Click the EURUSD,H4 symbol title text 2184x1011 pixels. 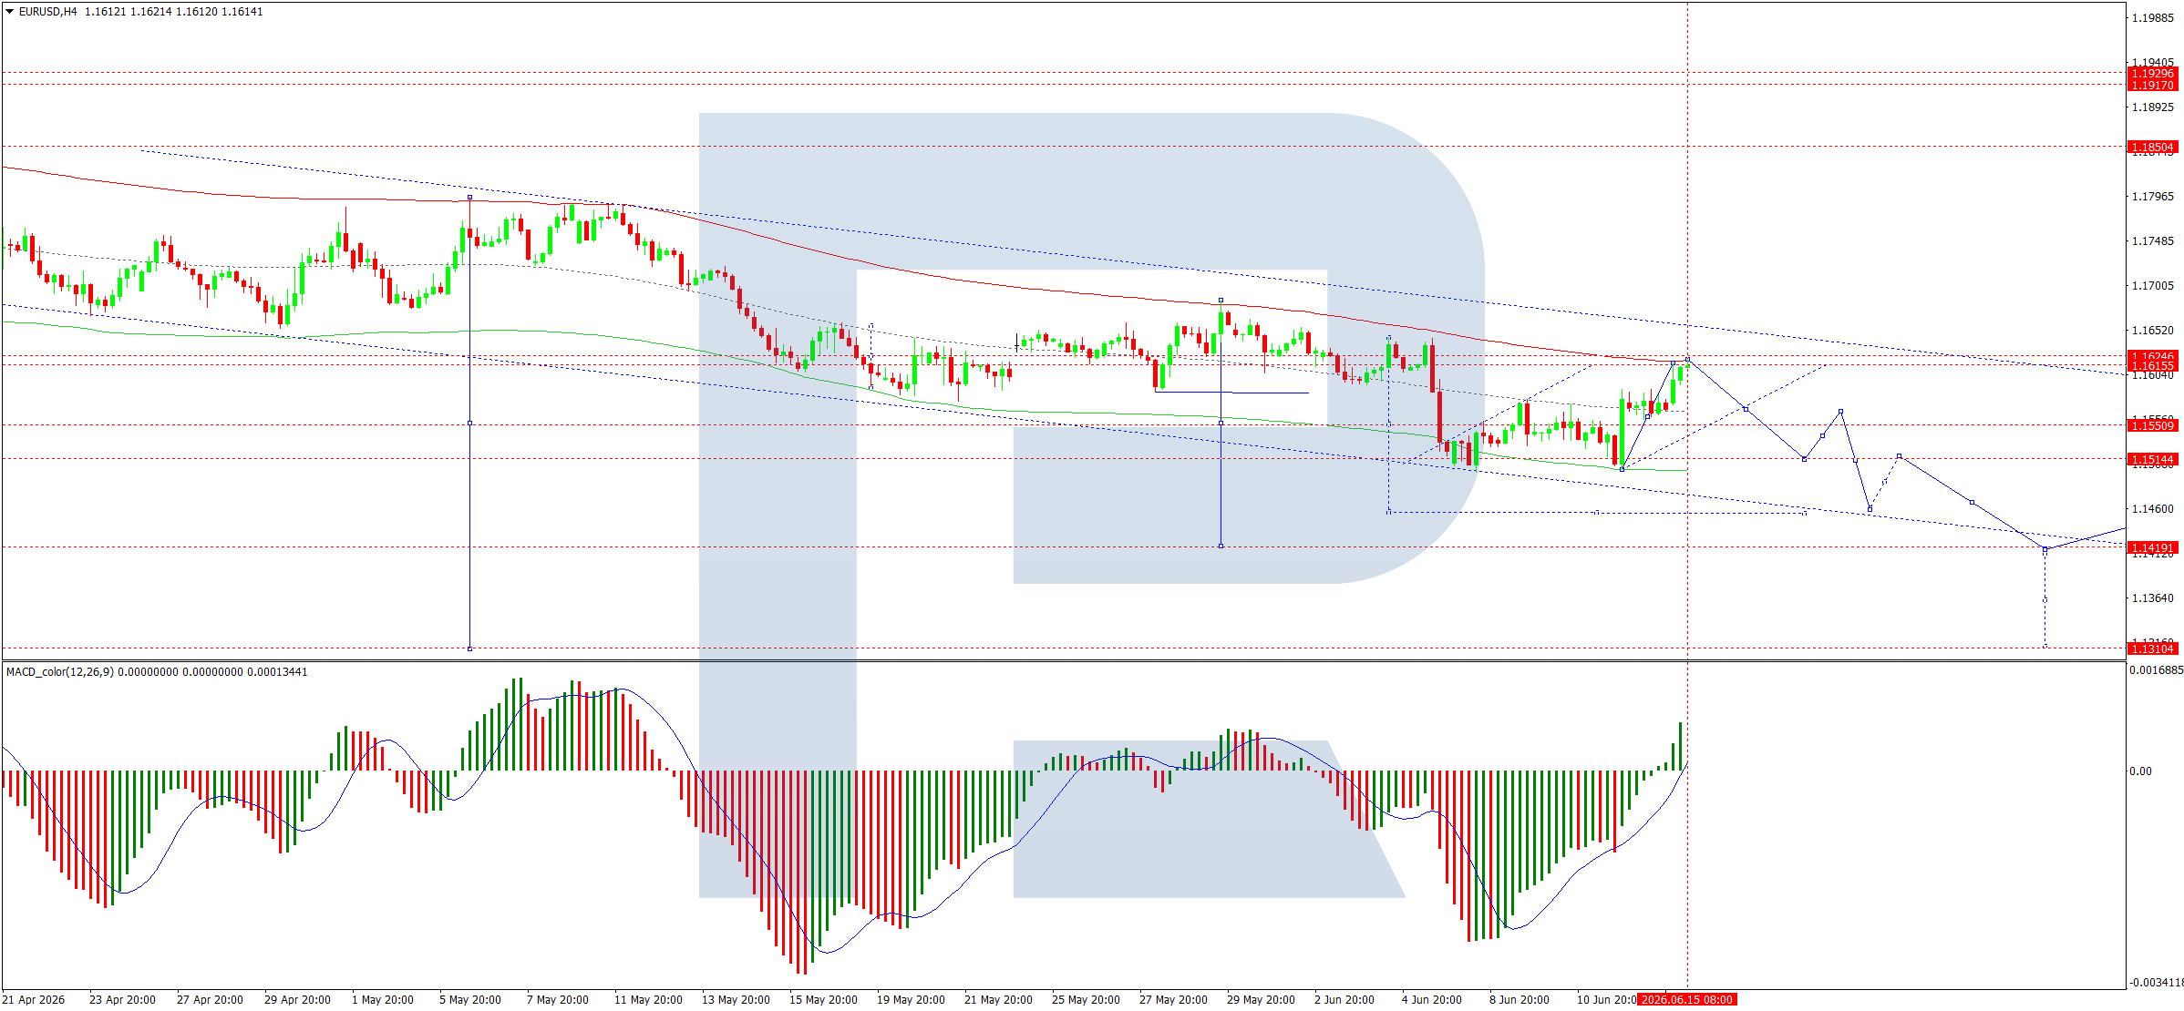pos(48,12)
